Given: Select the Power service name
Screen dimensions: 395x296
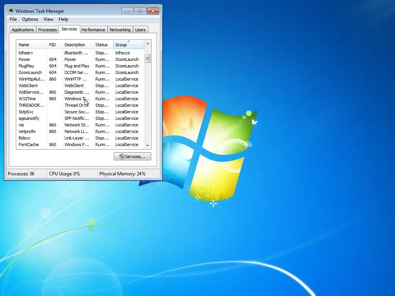Looking at the screenshot, I should pos(24,59).
